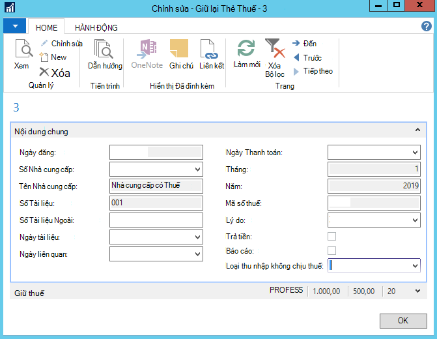Switch to the HÀNH ĐỘNG tab
The width and height of the screenshot is (437, 339).
pyautogui.click(x=96, y=27)
